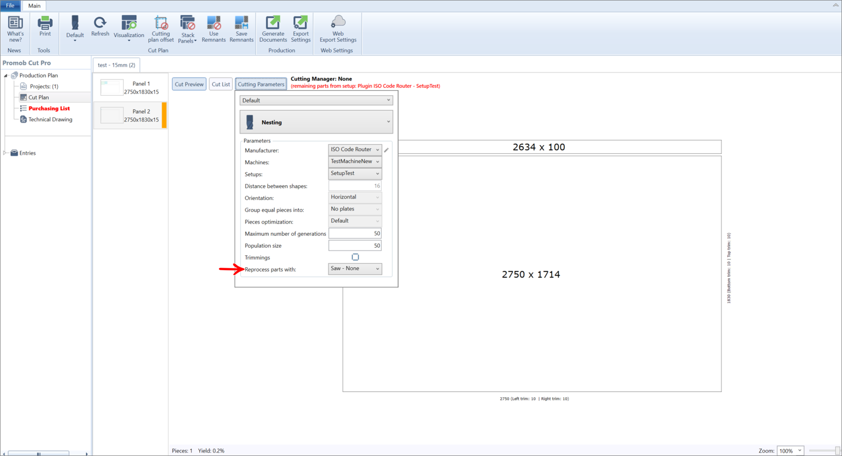
Task: Open the File menu
Action: click(x=10, y=5)
